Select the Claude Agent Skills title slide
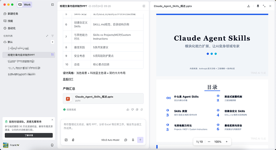 point(212,45)
